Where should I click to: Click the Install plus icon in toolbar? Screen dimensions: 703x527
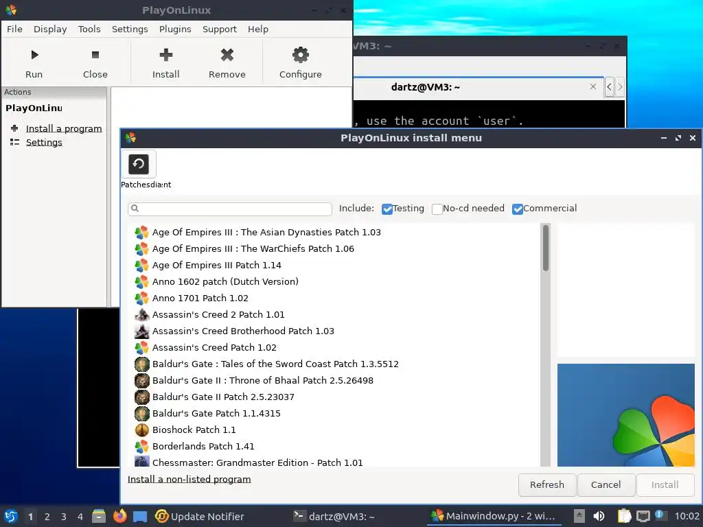(x=166, y=55)
